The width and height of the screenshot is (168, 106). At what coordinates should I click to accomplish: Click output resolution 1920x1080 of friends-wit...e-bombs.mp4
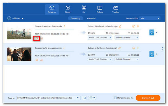114,33
